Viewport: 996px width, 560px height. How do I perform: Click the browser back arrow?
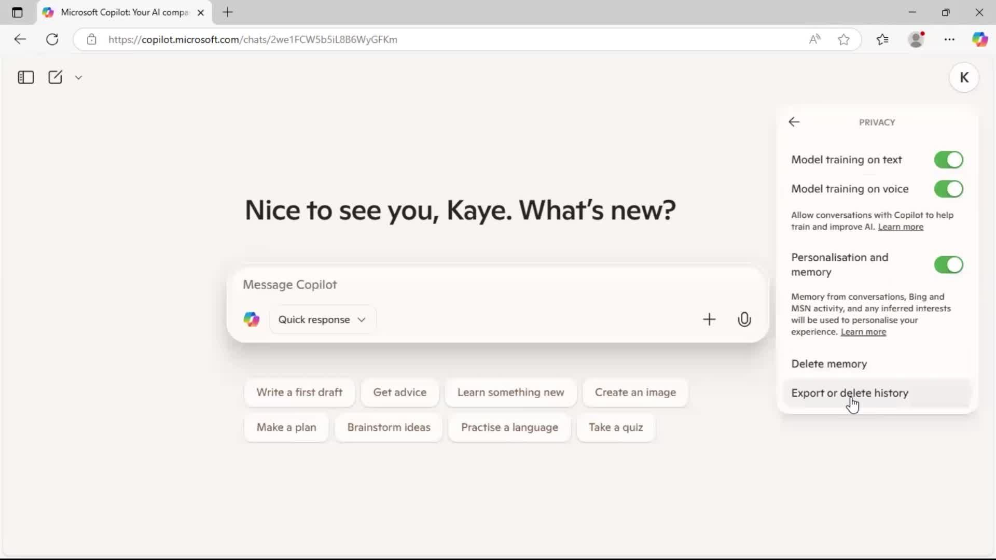(20, 39)
